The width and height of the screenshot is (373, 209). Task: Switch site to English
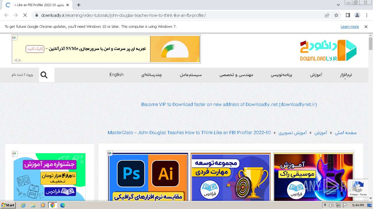[x=117, y=75]
